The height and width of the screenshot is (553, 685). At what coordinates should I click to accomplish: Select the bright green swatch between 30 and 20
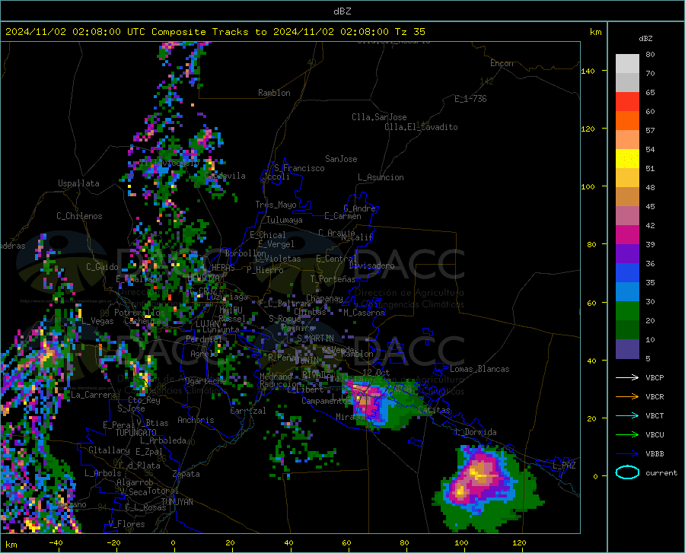[x=627, y=311]
